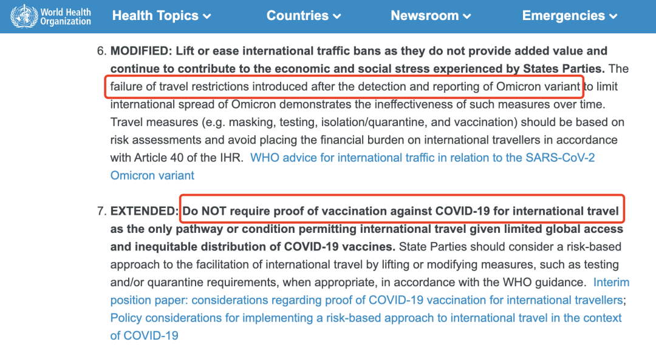
Task: Click the World Health Organization text logo
Action: coord(65,17)
